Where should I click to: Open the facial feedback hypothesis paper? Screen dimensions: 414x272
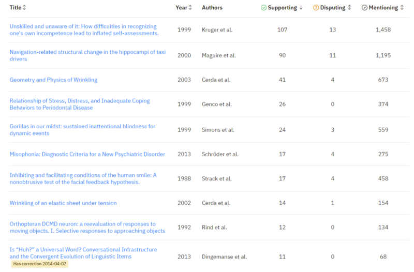click(x=83, y=178)
